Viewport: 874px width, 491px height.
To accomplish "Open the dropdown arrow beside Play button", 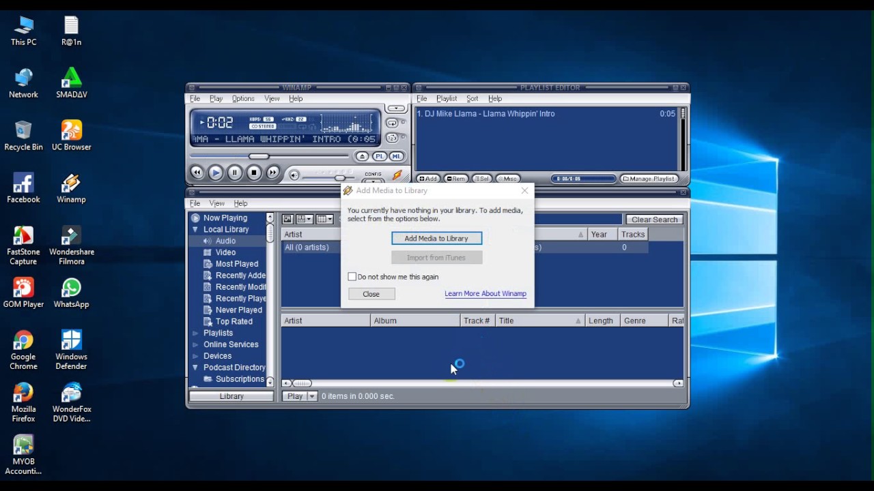I will tap(312, 396).
